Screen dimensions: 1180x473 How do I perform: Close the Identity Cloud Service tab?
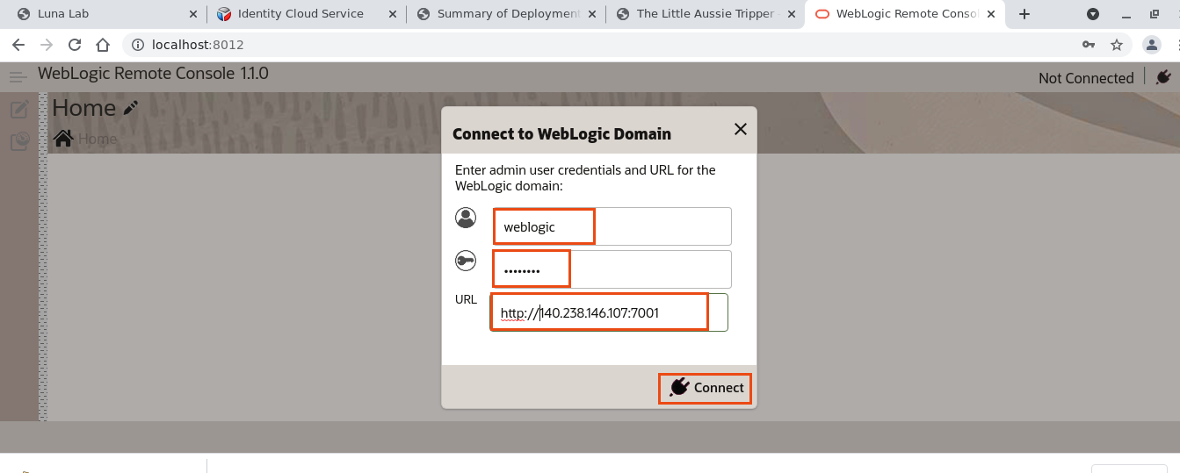392,14
